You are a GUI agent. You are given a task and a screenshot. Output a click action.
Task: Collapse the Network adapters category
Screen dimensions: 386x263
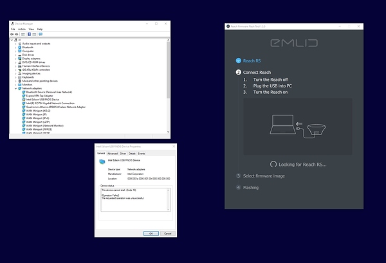[15, 88]
